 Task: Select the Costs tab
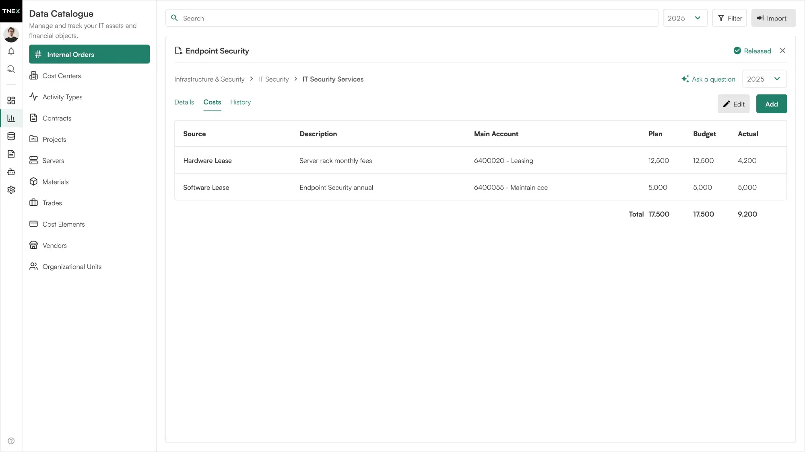point(212,102)
